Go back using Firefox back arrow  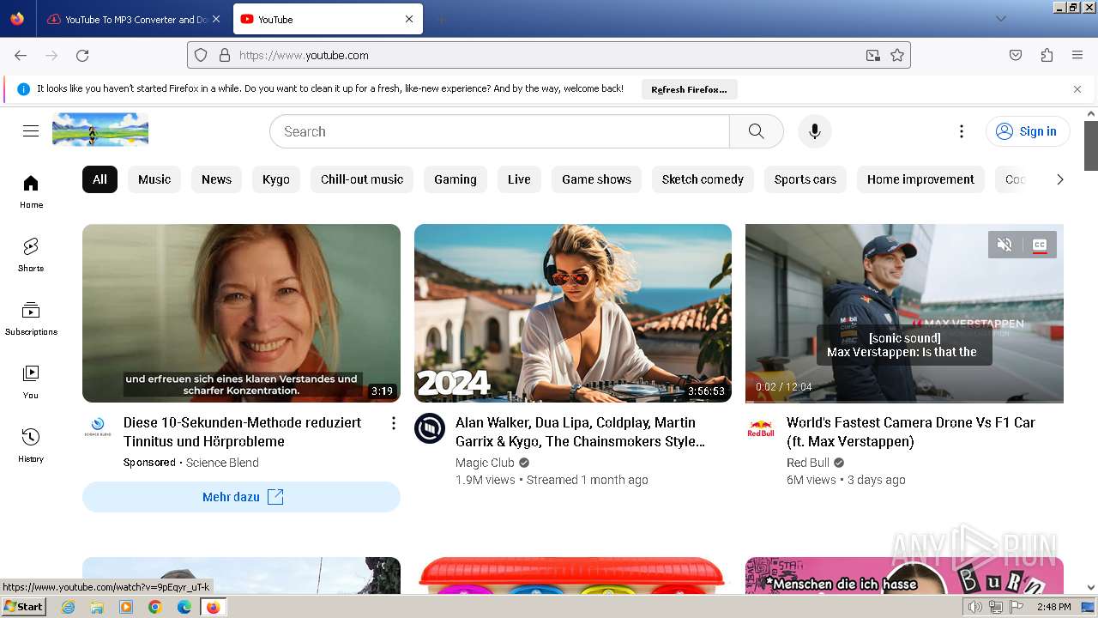(21, 55)
